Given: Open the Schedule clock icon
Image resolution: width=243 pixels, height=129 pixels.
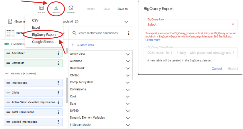Looking at the screenshot, I should (71, 8).
